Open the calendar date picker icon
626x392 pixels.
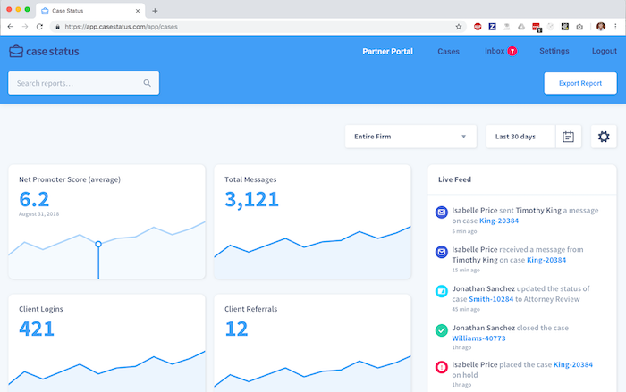[568, 137]
